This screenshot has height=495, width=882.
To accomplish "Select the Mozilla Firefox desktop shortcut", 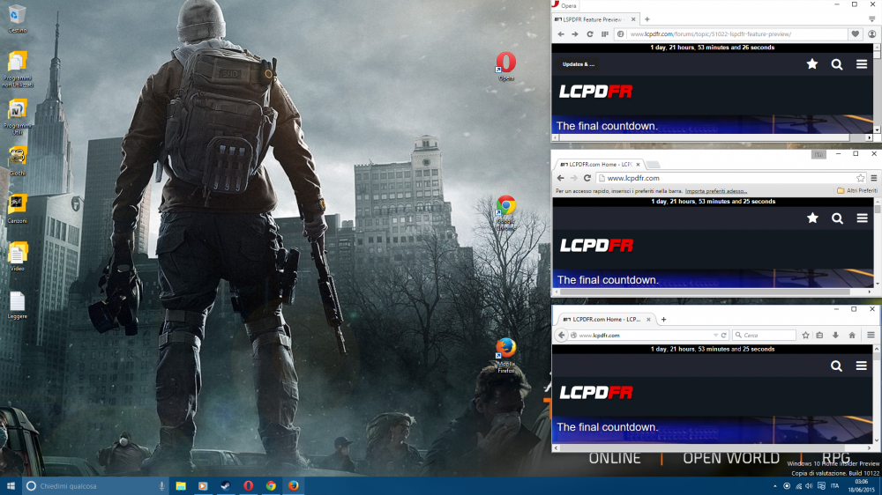I will point(505,356).
